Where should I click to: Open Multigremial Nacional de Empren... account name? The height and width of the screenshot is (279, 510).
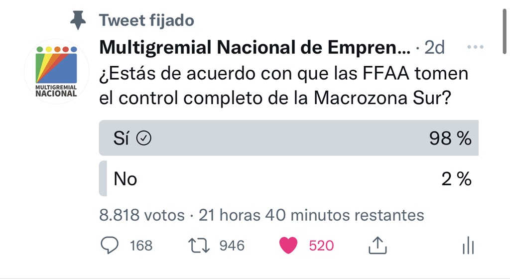pyautogui.click(x=255, y=47)
